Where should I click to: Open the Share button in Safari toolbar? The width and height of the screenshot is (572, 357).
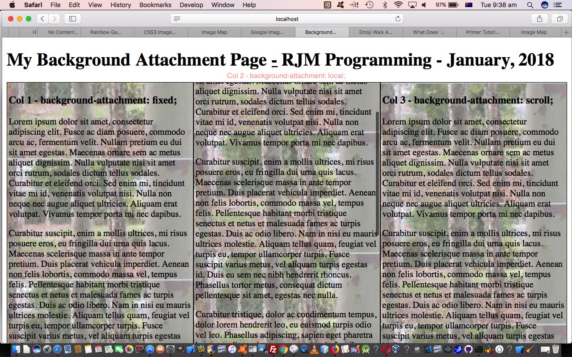(539, 19)
